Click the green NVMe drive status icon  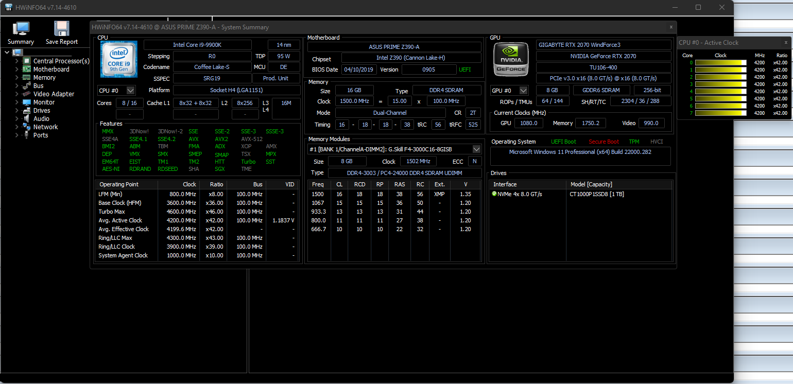click(494, 194)
